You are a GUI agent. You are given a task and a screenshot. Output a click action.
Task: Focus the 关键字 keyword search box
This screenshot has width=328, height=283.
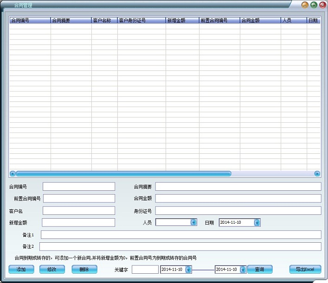(145, 269)
